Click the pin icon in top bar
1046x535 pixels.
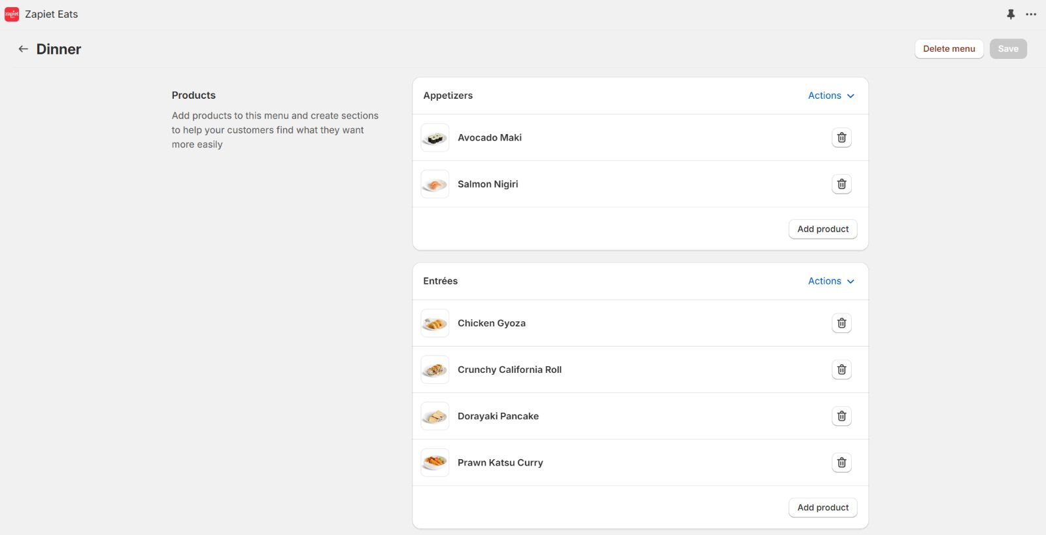pos(1011,14)
